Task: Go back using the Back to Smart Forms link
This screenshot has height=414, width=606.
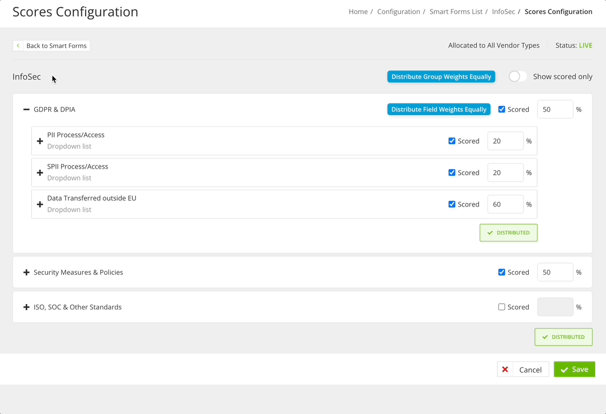Action: [x=56, y=46]
